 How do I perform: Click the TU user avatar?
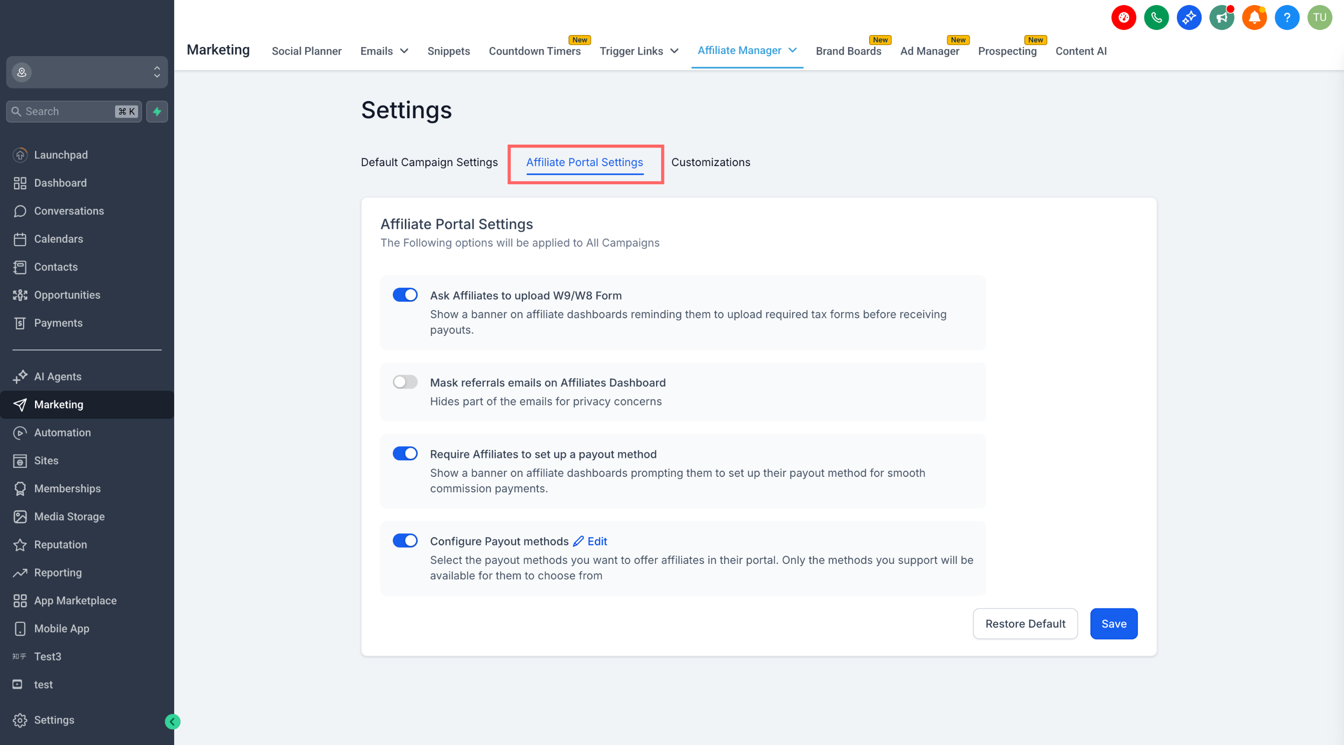1319,18
